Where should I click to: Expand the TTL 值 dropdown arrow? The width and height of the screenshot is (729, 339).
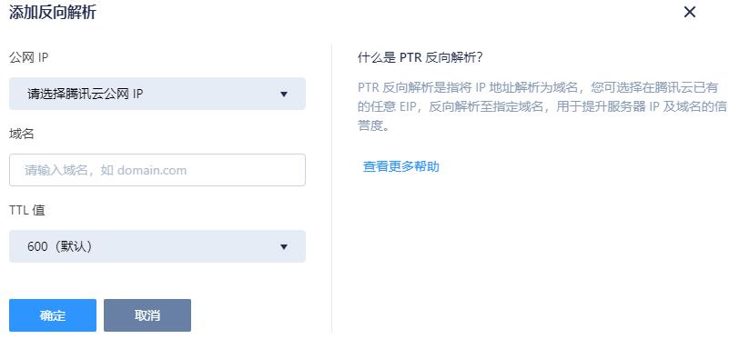coord(284,246)
